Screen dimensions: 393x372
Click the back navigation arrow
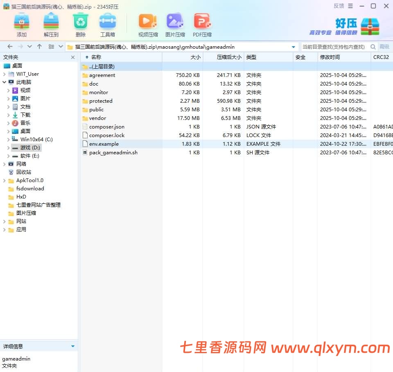pos(9,47)
